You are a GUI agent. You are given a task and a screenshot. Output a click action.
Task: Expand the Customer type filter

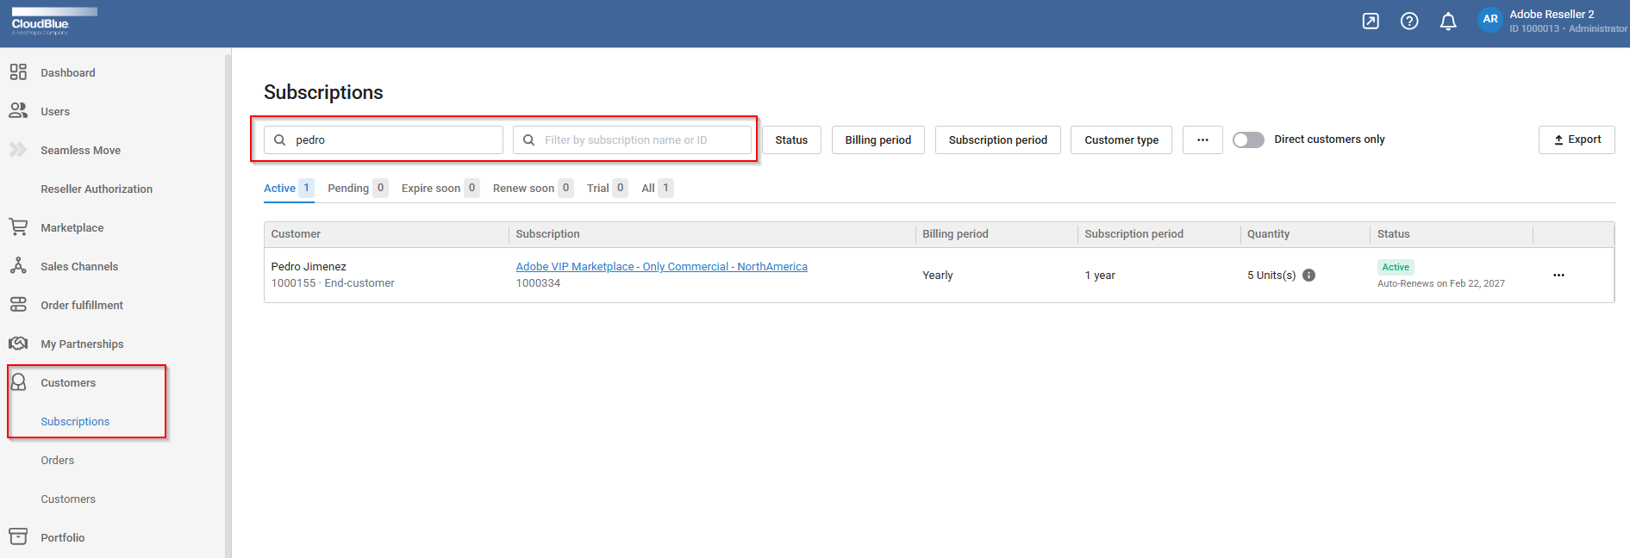click(x=1121, y=139)
